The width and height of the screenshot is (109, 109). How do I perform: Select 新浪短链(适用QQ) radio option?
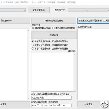41,28
